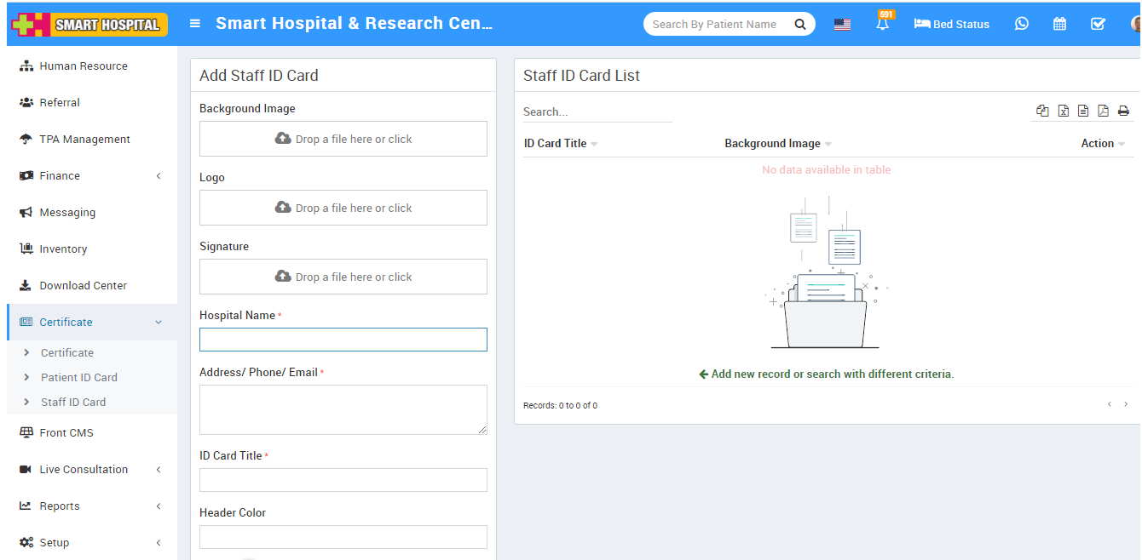Sort by the Background Image column
The height and width of the screenshot is (560, 1142).
coord(772,143)
